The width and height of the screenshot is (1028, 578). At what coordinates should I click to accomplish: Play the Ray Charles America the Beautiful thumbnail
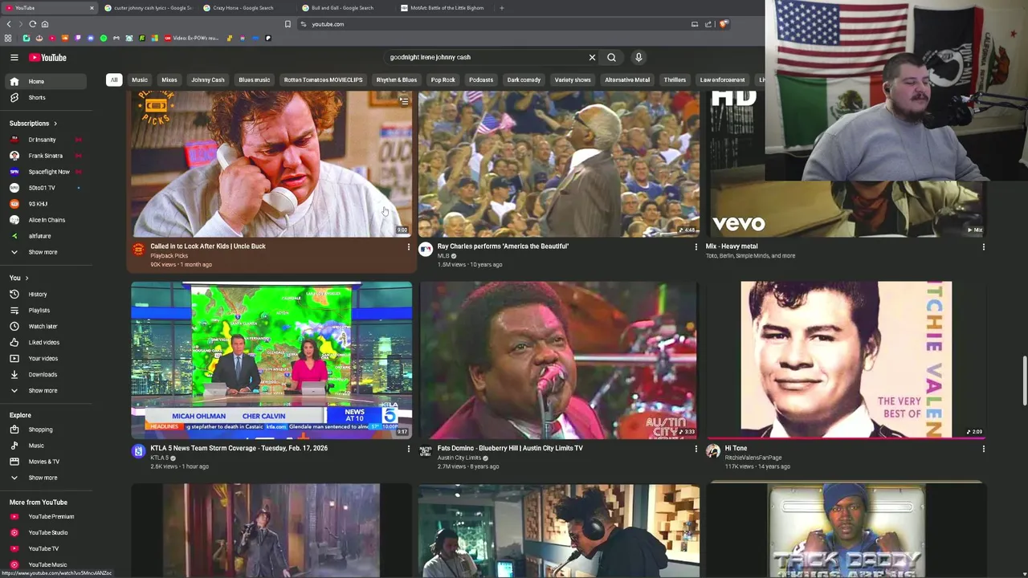(x=559, y=164)
